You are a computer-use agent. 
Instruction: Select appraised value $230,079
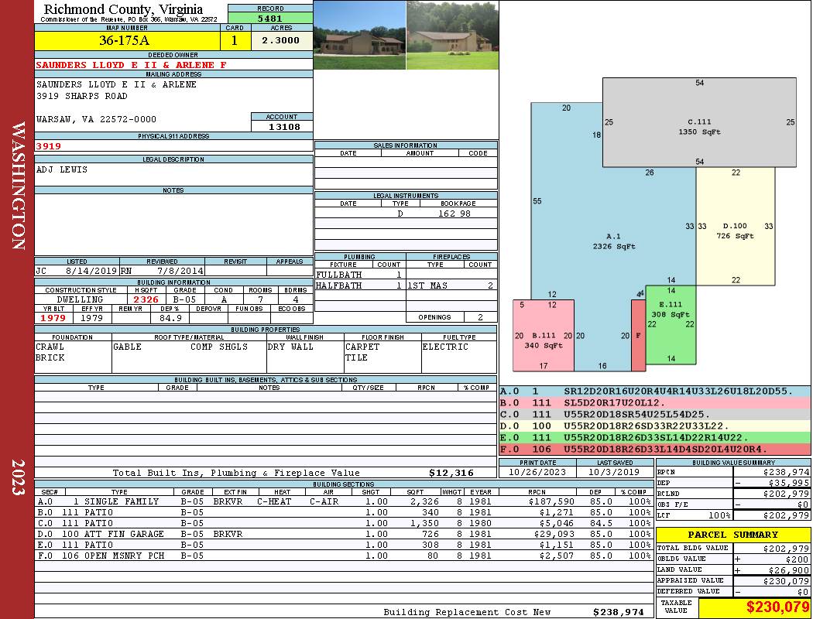(786, 580)
